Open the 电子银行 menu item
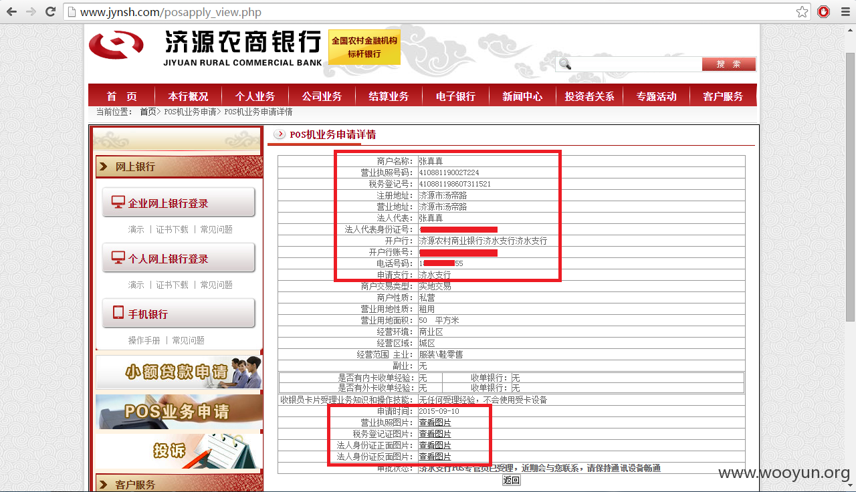The width and height of the screenshot is (856, 492). [x=455, y=96]
